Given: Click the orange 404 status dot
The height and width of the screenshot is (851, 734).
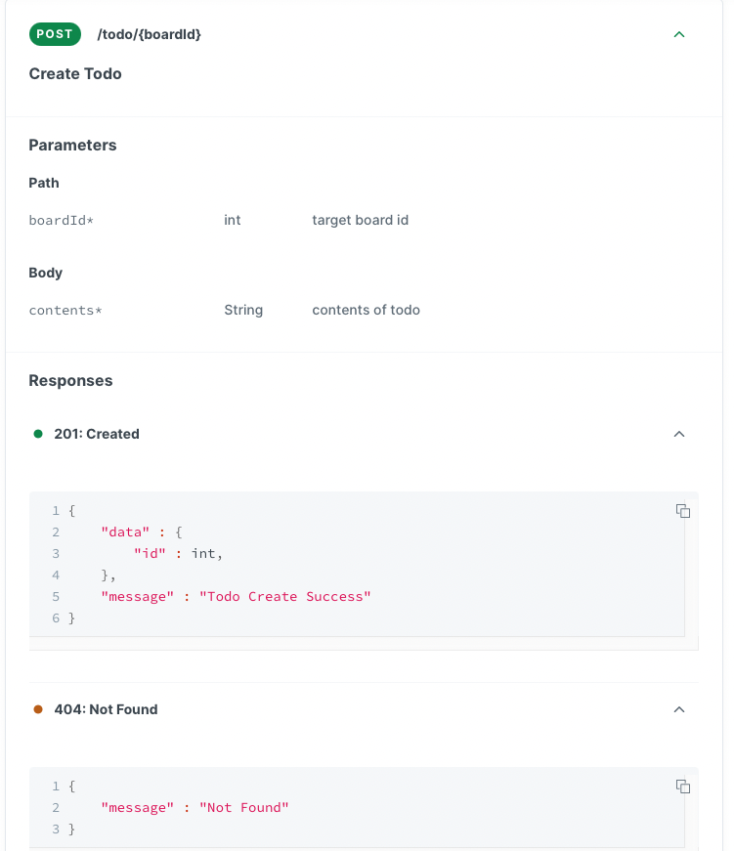Looking at the screenshot, I should [x=38, y=709].
